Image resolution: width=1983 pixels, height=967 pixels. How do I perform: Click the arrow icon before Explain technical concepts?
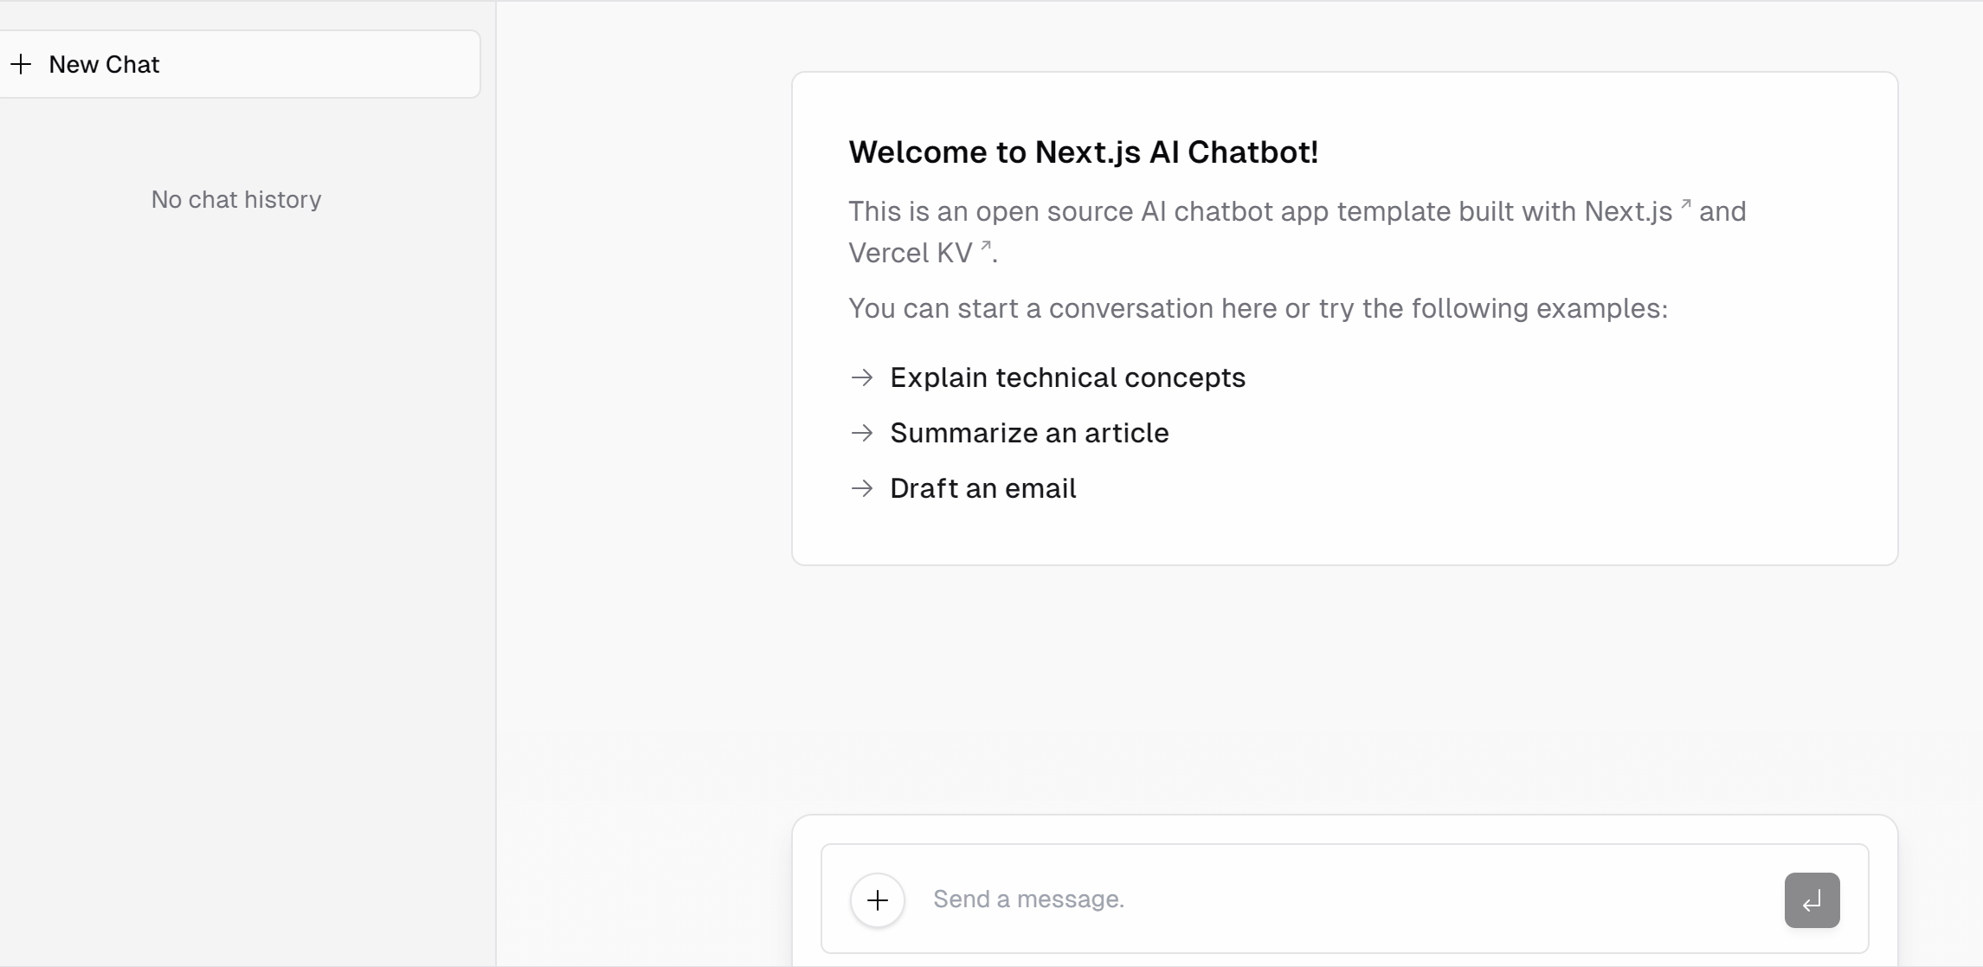(862, 377)
